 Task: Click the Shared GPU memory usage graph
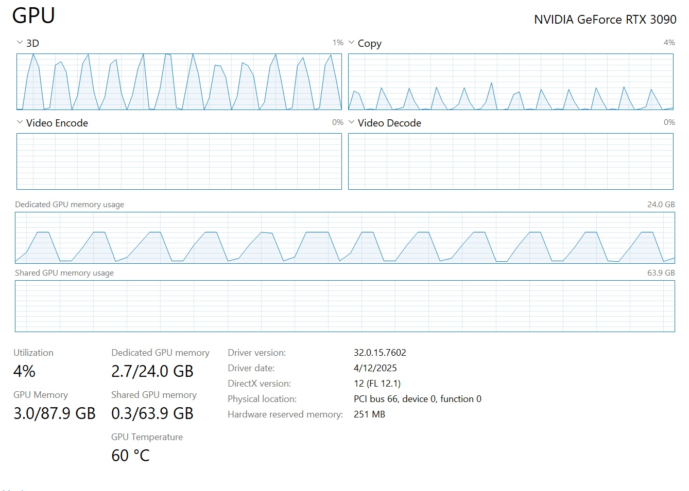pos(344,306)
